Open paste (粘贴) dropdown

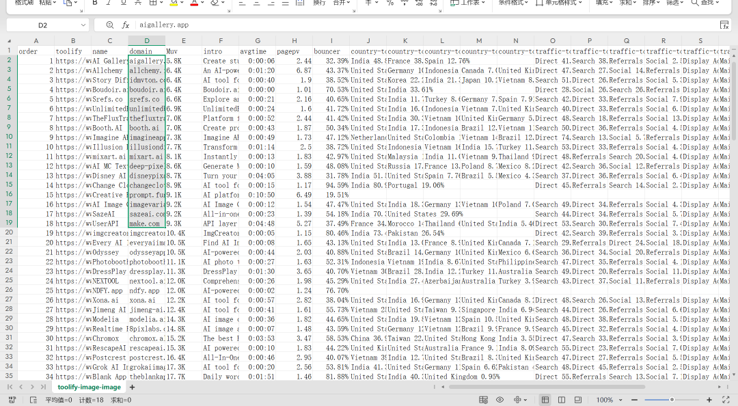coord(47,3)
